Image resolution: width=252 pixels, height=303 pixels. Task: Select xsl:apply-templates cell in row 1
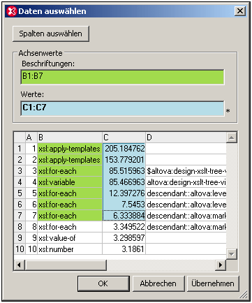point(70,149)
